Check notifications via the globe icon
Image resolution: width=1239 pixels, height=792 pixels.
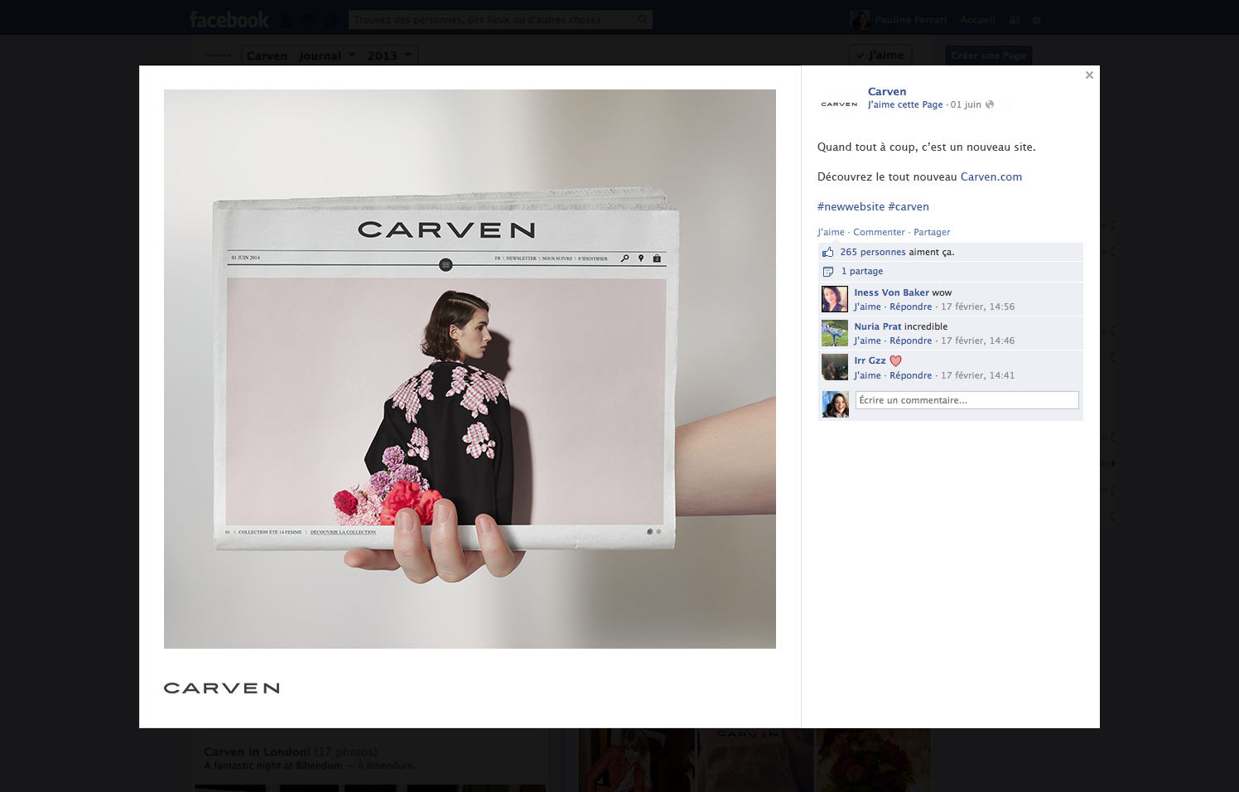pos(330,19)
